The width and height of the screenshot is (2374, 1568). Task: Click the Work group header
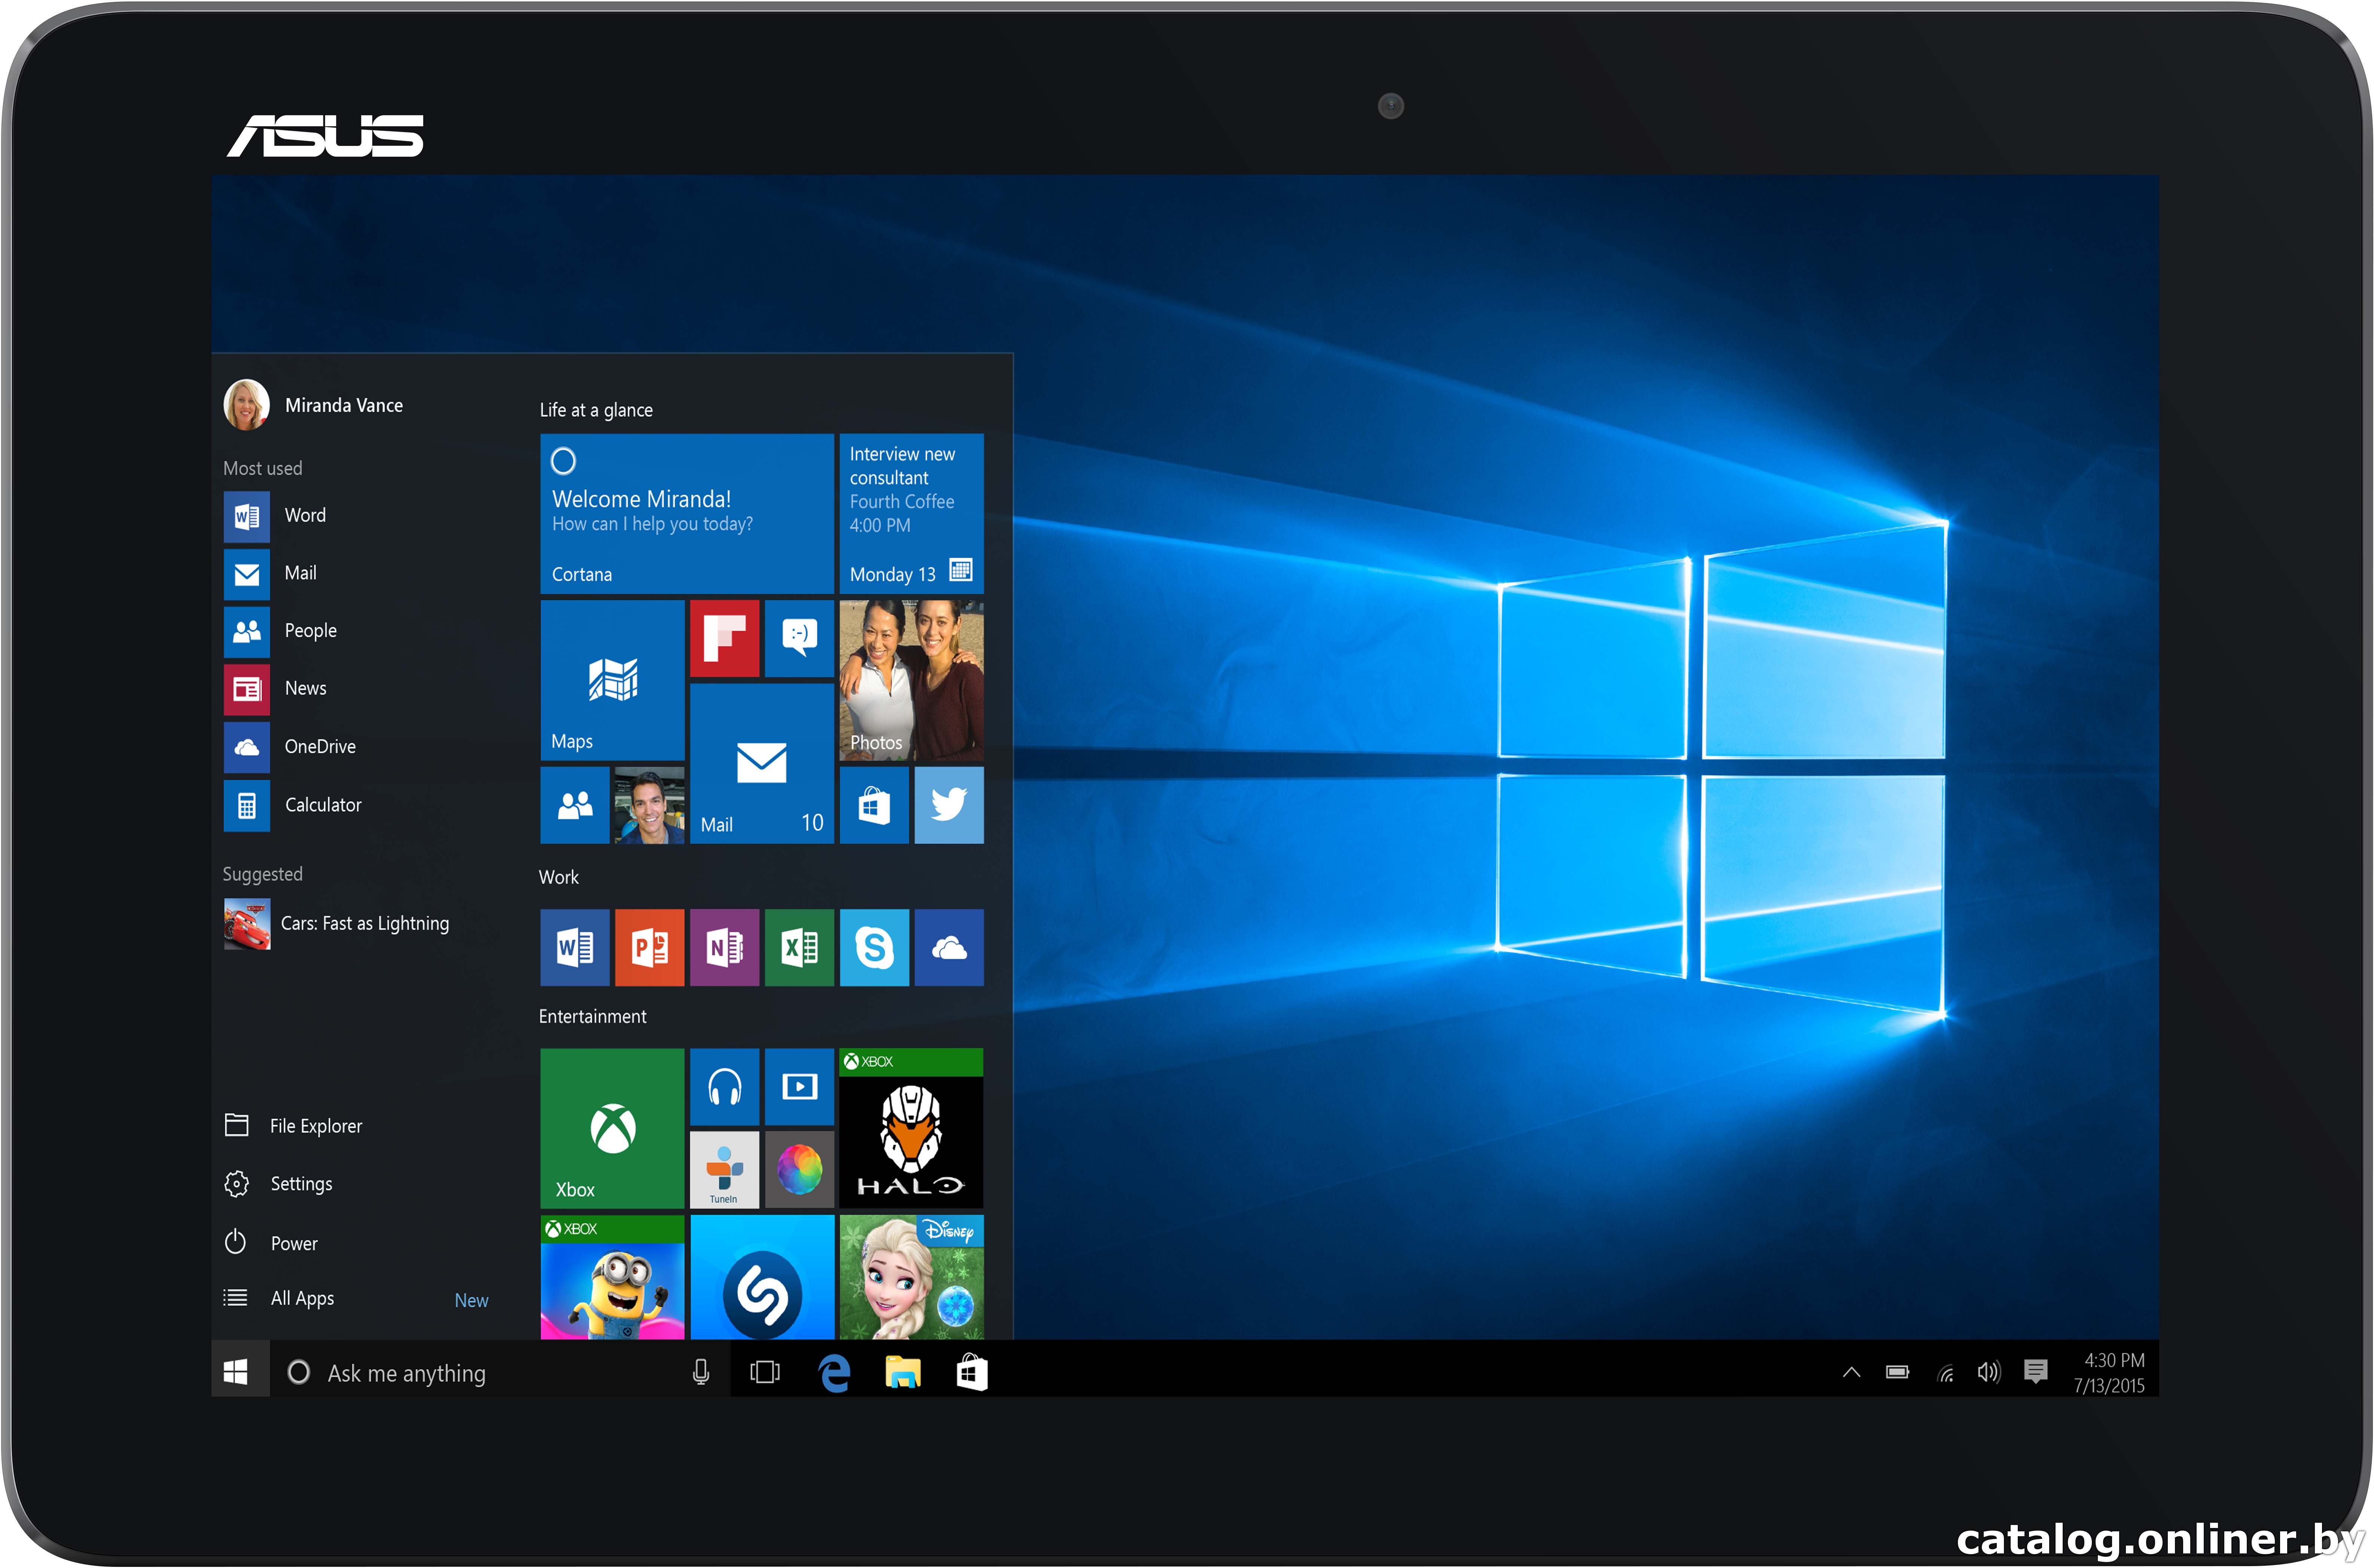coord(559,877)
